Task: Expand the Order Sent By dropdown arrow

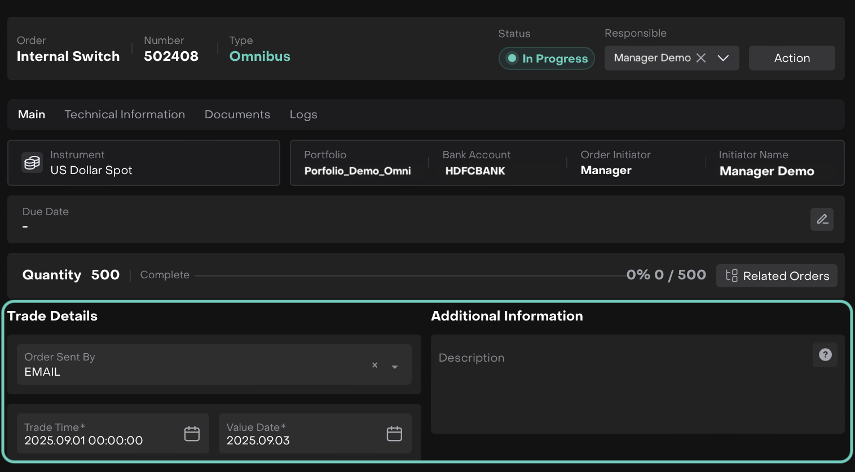Action: pyautogui.click(x=395, y=367)
